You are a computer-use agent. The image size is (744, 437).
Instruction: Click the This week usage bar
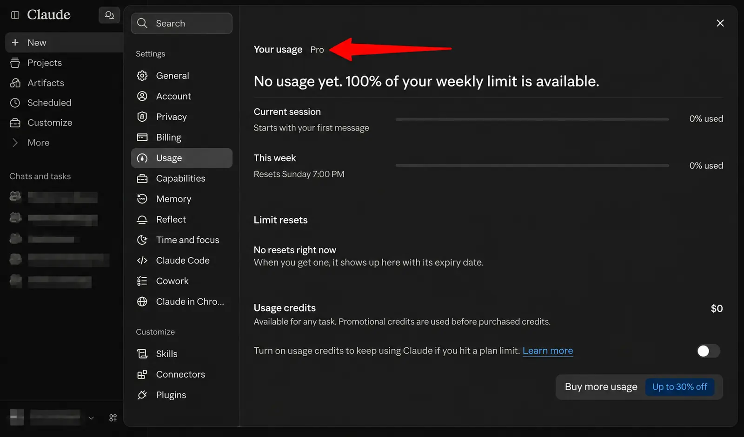tap(532, 165)
